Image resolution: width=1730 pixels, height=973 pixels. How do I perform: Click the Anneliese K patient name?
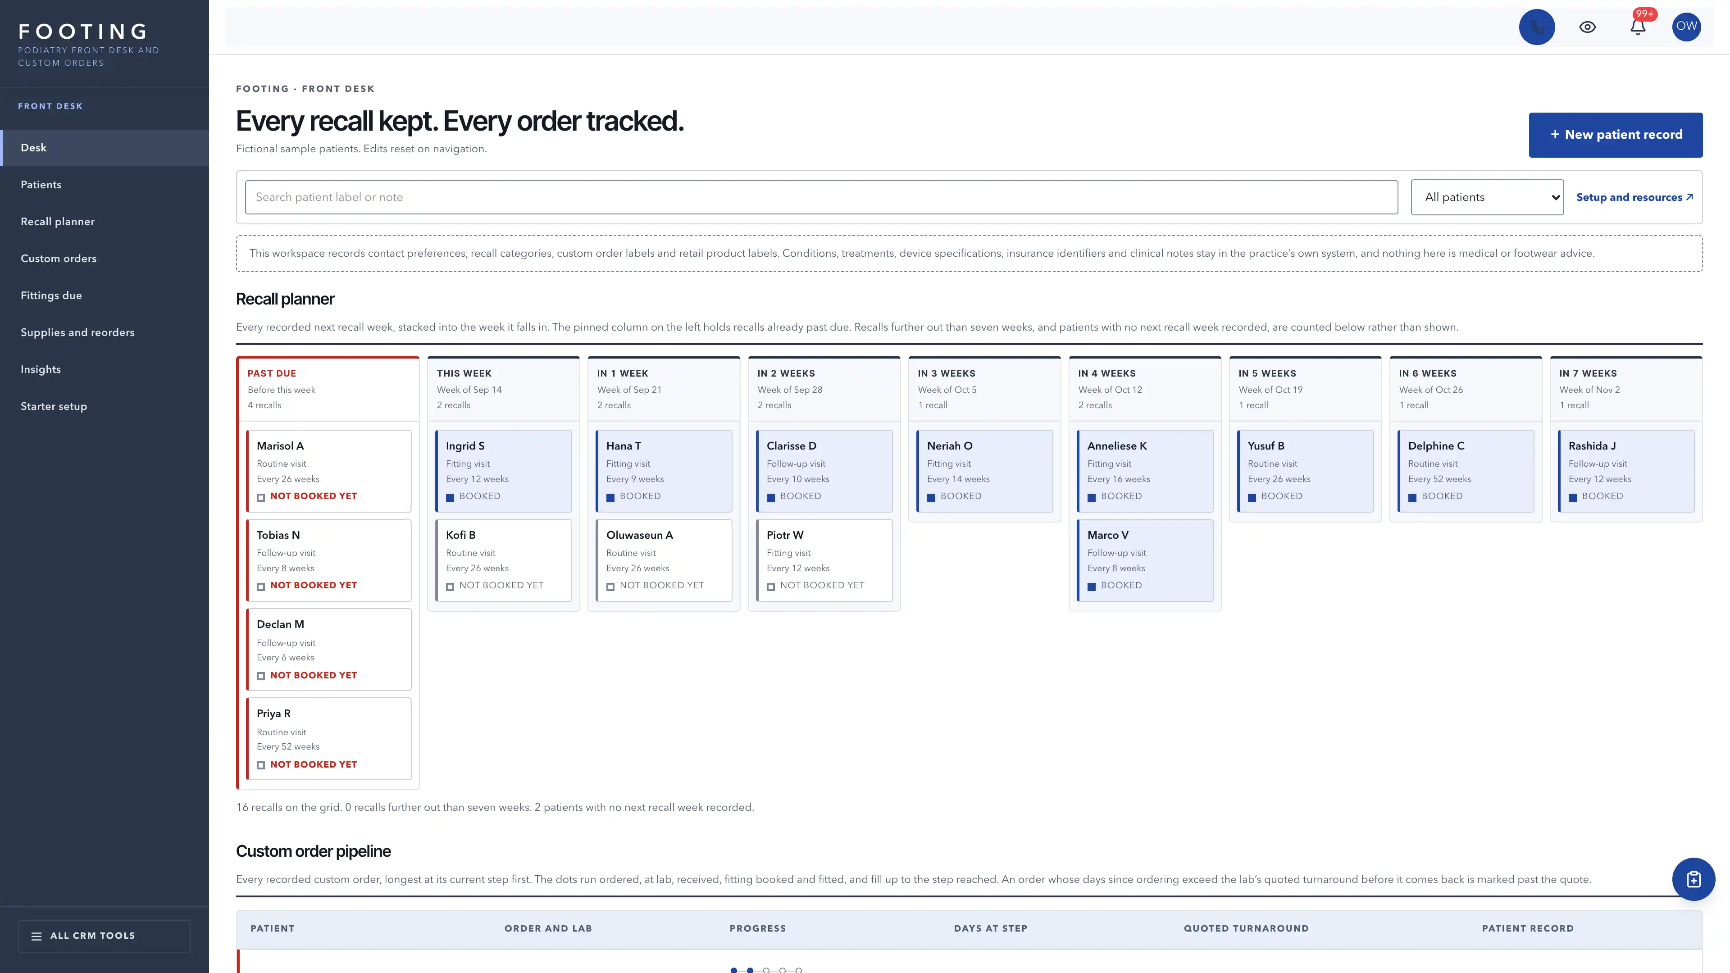[x=1117, y=446]
